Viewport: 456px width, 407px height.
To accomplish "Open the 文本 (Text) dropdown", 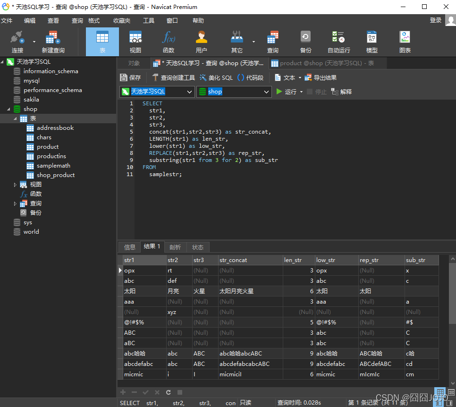I will [288, 78].
